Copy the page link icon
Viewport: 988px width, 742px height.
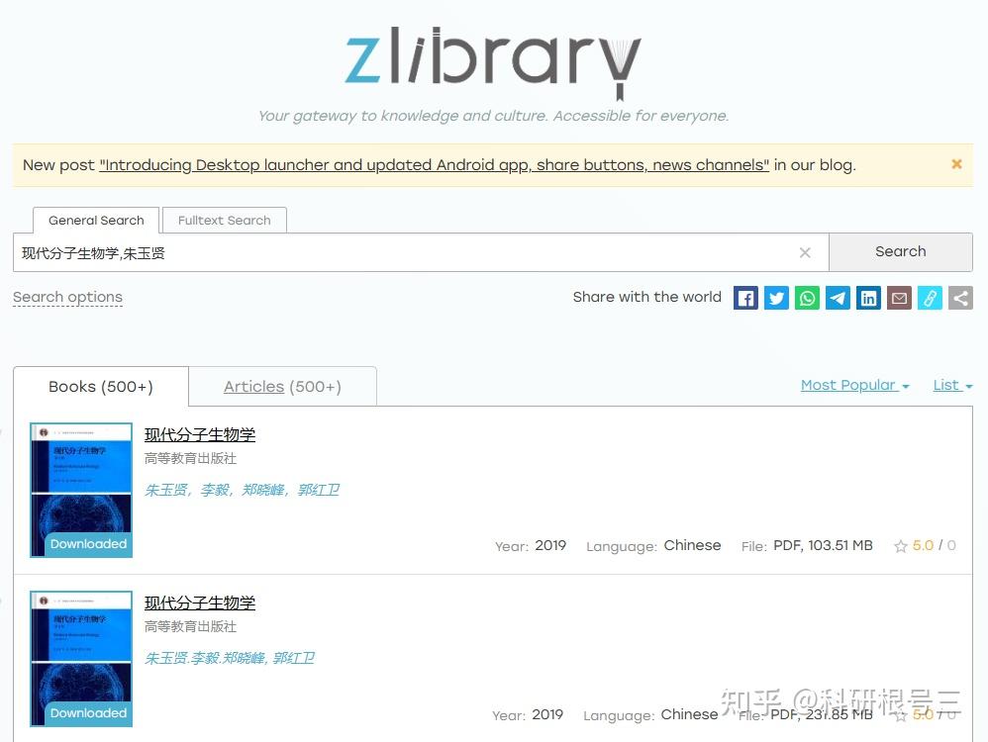point(930,298)
